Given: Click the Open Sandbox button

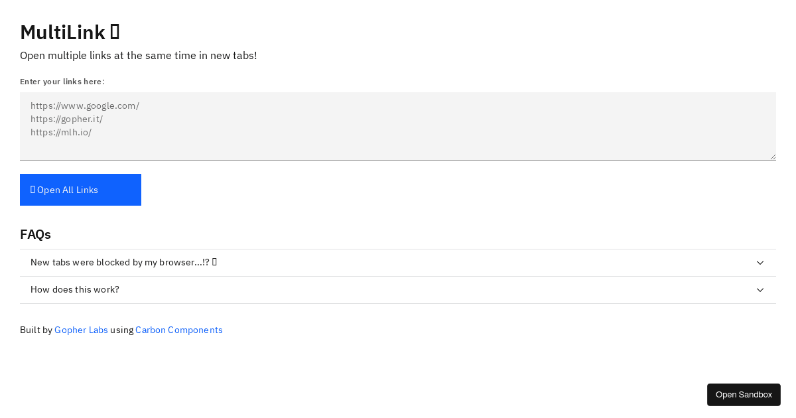Looking at the screenshot, I should click(744, 395).
